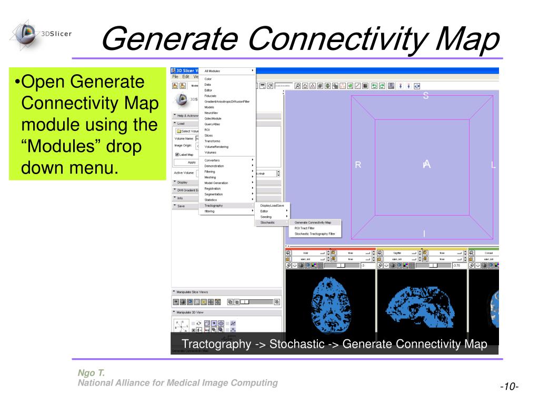Click the module history refresh icon
This screenshot has width=539, height=404.
click(x=270, y=86)
